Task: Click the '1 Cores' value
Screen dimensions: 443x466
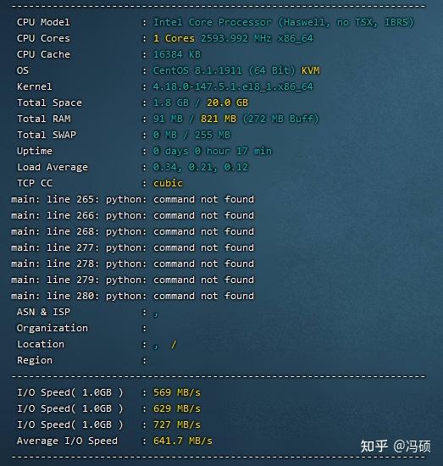Action: (x=174, y=38)
